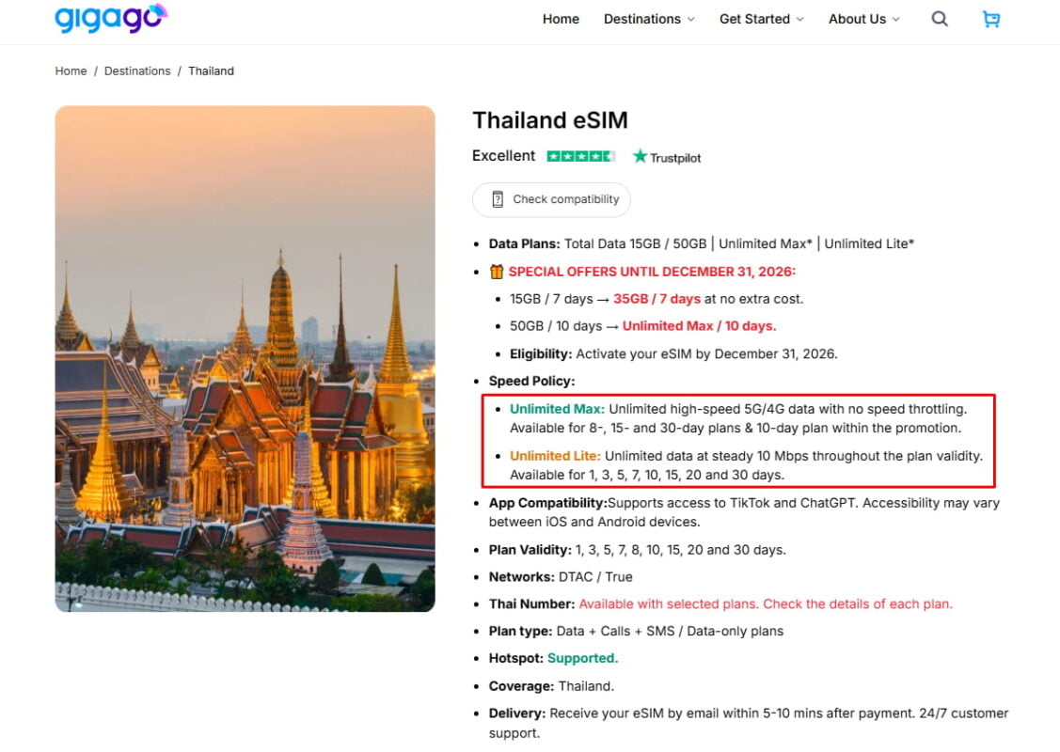Click the 'Speed Policy:' label

(x=532, y=381)
